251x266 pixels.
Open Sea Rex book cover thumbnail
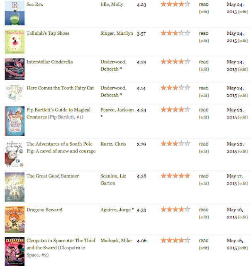click(15, 13)
